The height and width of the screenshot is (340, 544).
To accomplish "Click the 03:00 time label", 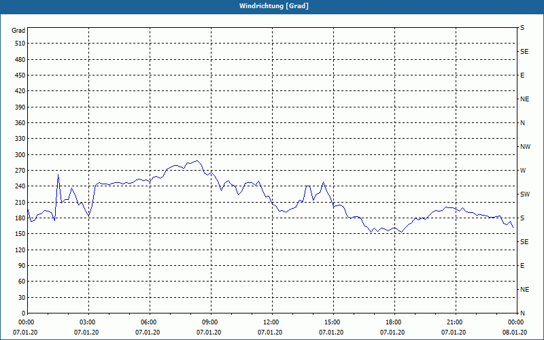I will [x=89, y=322].
